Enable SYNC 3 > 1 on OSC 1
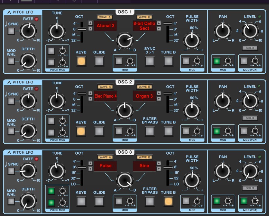Viewport: 269px width, 216px height. 150,61
